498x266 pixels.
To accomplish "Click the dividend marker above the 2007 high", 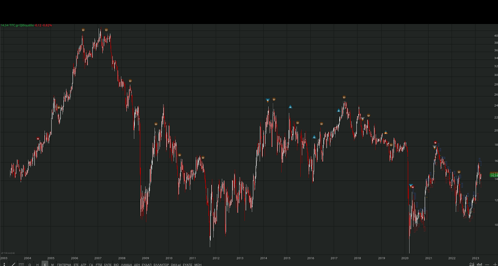I will click(106, 30).
